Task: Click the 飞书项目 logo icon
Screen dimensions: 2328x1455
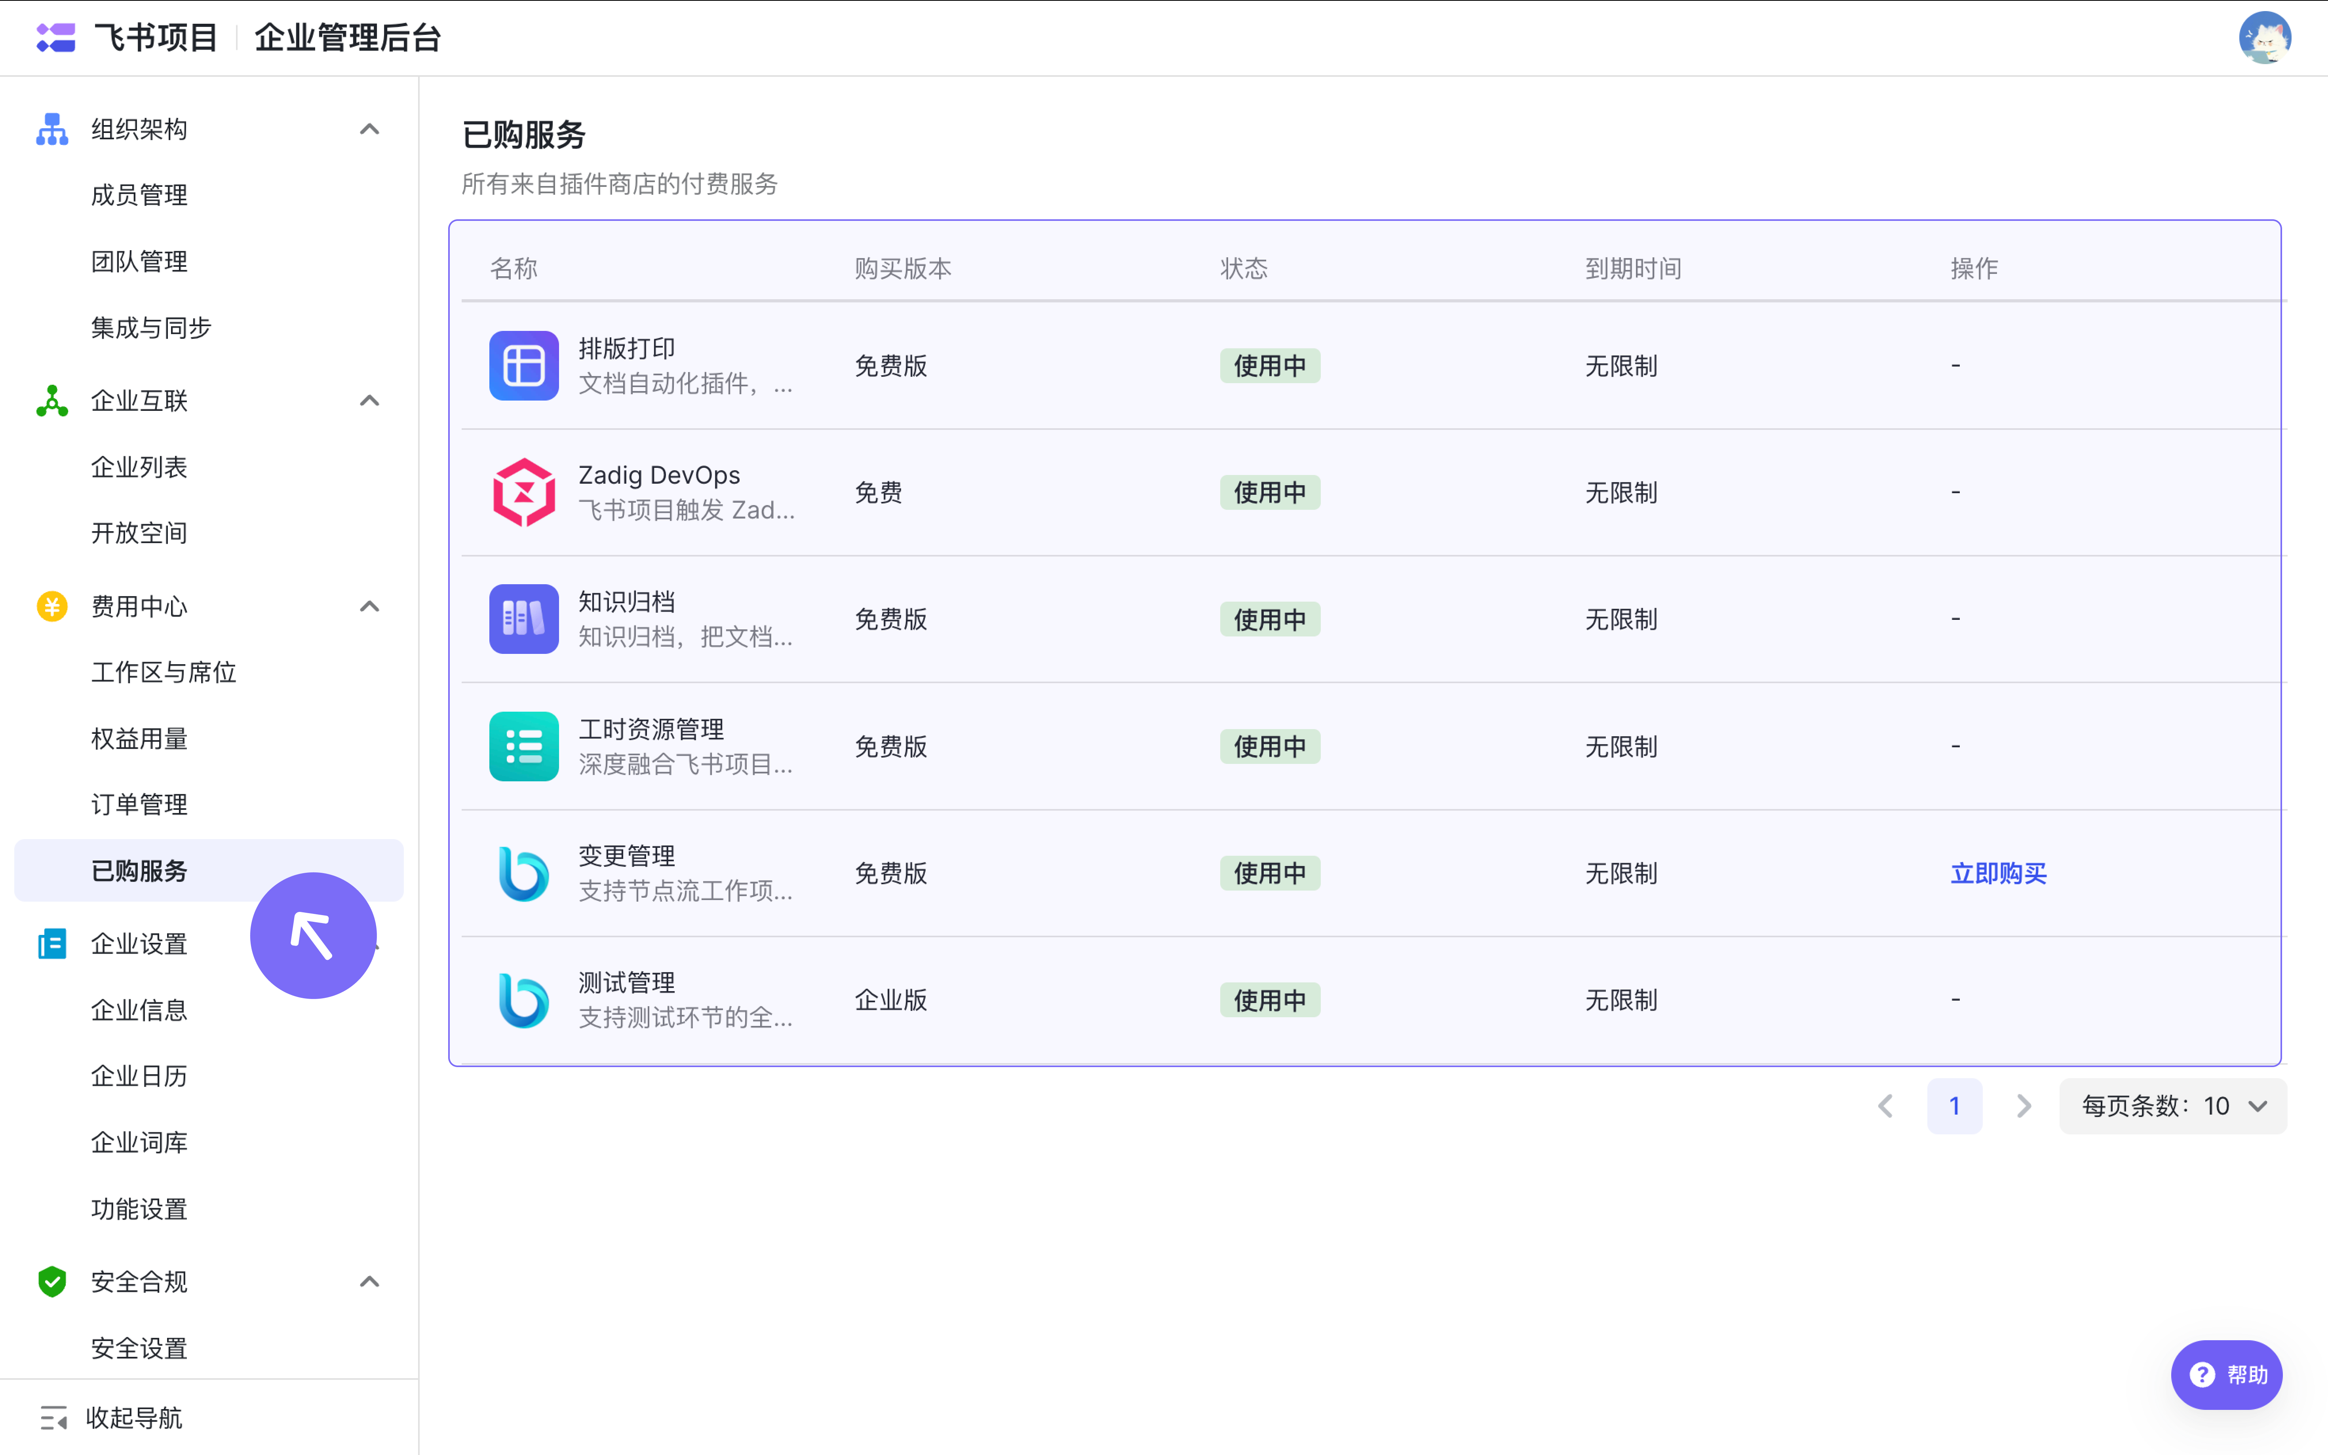Action: coord(56,38)
